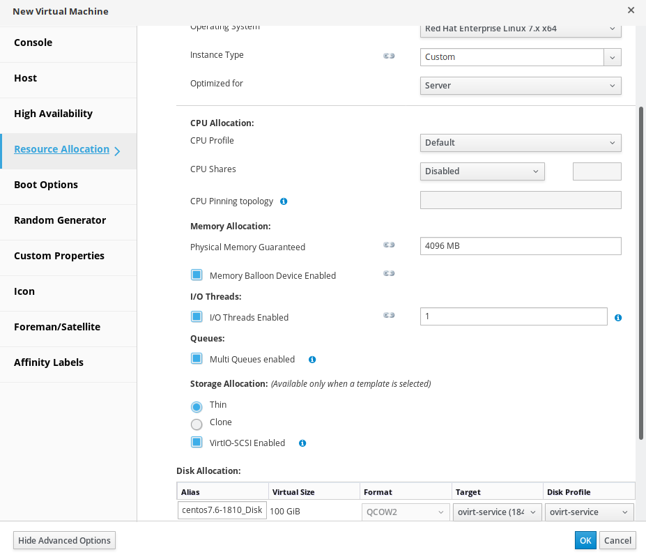Click the link icon beside I/O Threads Enabled
The height and width of the screenshot is (559, 646).
click(x=389, y=316)
